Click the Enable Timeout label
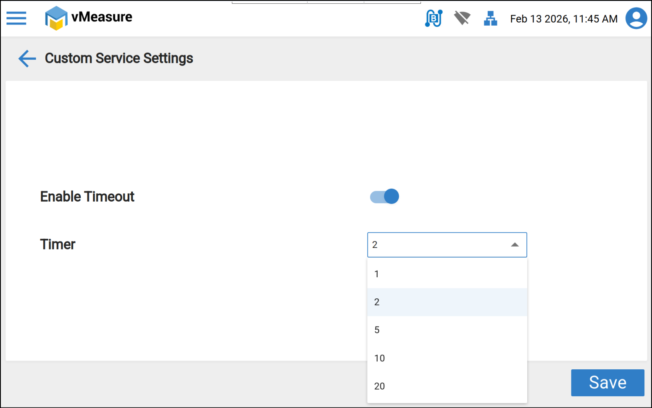The image size is (652, 408). 87,197
